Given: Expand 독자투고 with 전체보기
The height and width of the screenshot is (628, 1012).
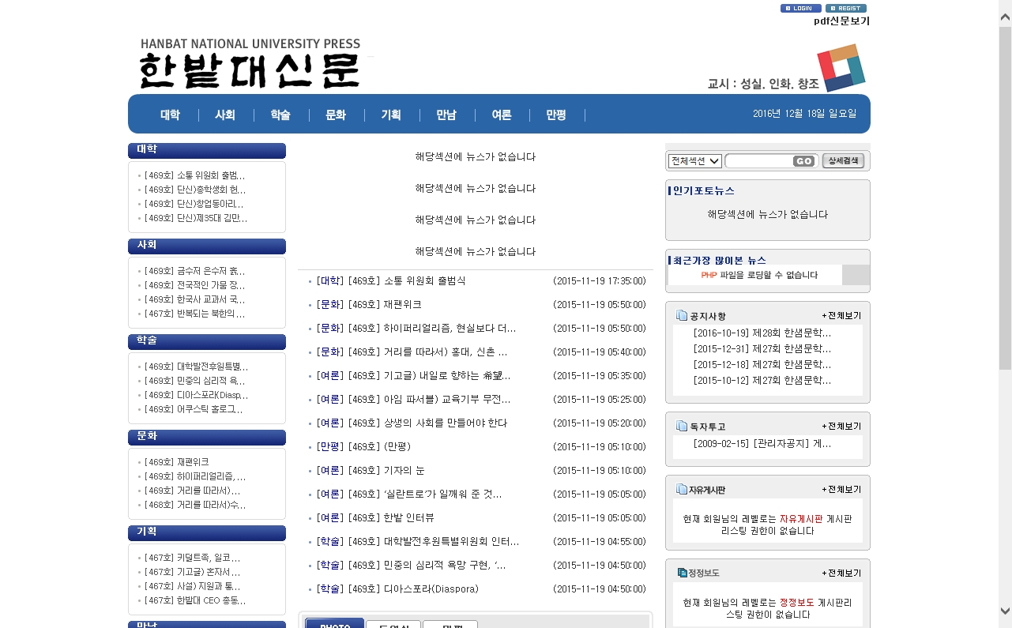Looking at the screenshot, I should pos(841,426).
